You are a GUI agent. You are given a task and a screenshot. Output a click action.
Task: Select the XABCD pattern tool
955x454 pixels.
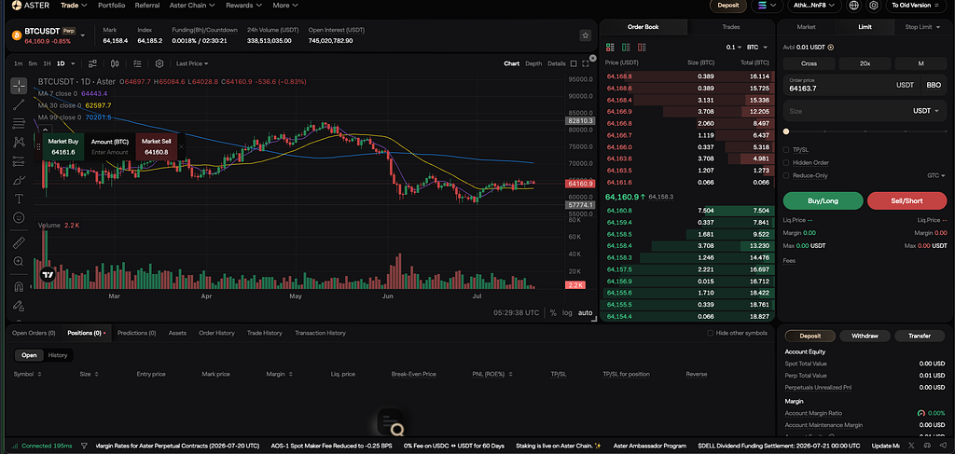(x=19, y=143)
